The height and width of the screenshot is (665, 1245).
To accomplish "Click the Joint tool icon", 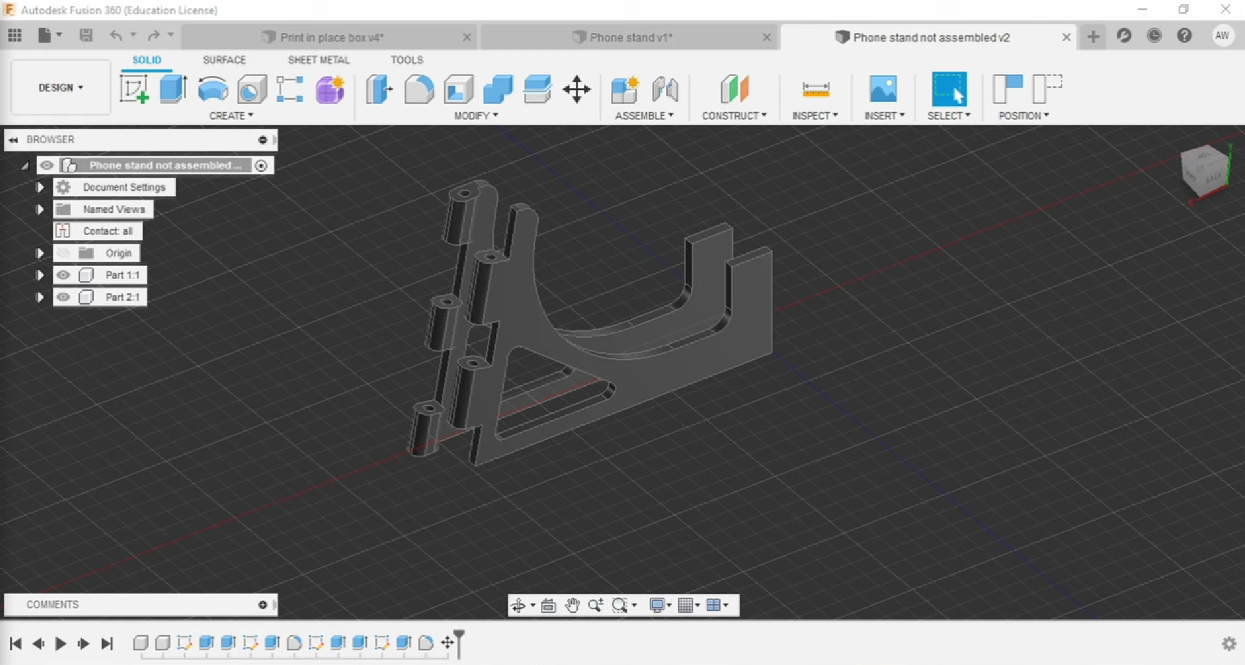I will coord(665,89).
